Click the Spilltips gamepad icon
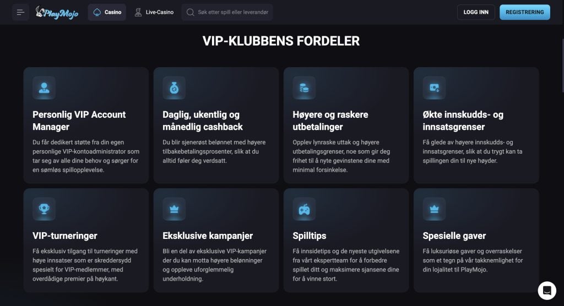The image size is (564, 306). pos(304,209)
